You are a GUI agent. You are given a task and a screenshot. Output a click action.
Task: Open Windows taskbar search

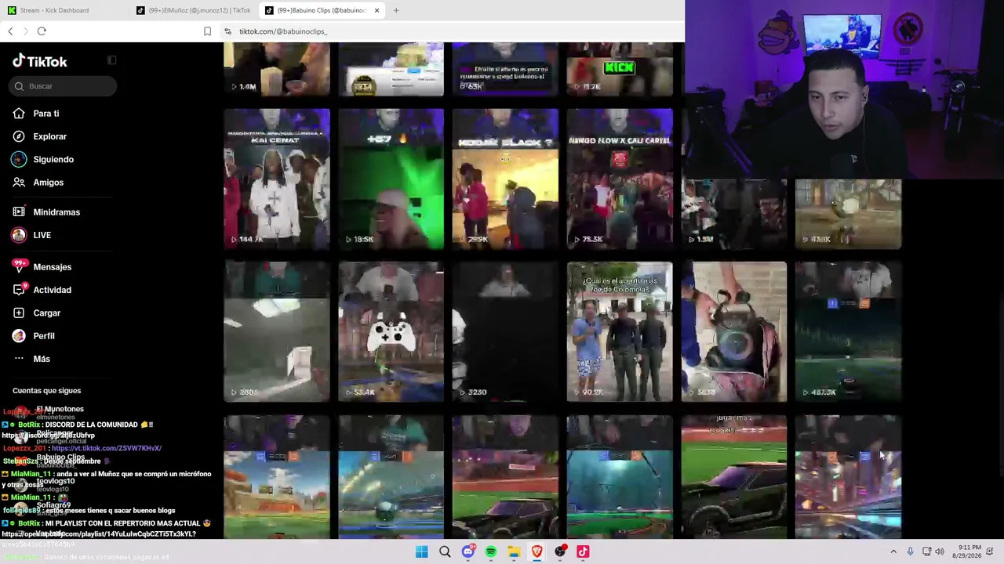click(445, 551)
